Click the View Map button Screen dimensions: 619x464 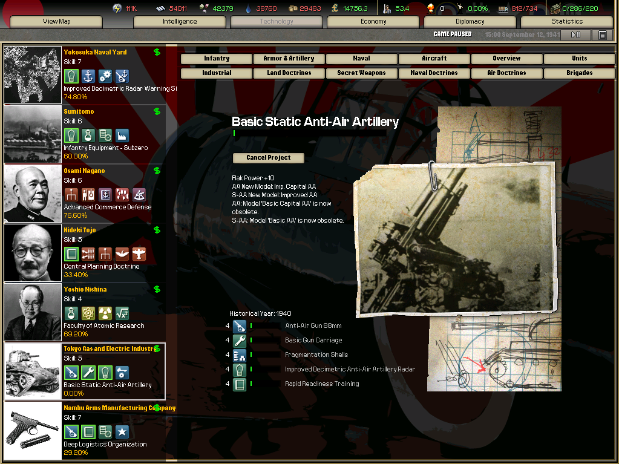56,22
